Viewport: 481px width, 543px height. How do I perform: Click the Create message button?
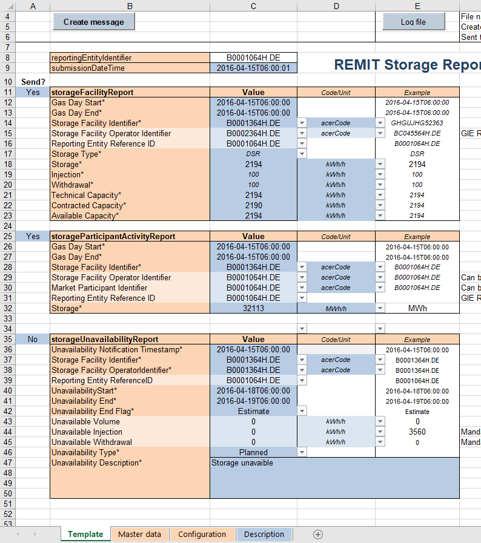93,22
